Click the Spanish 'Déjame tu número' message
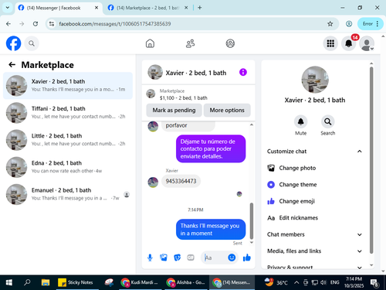 coord(211,148)
